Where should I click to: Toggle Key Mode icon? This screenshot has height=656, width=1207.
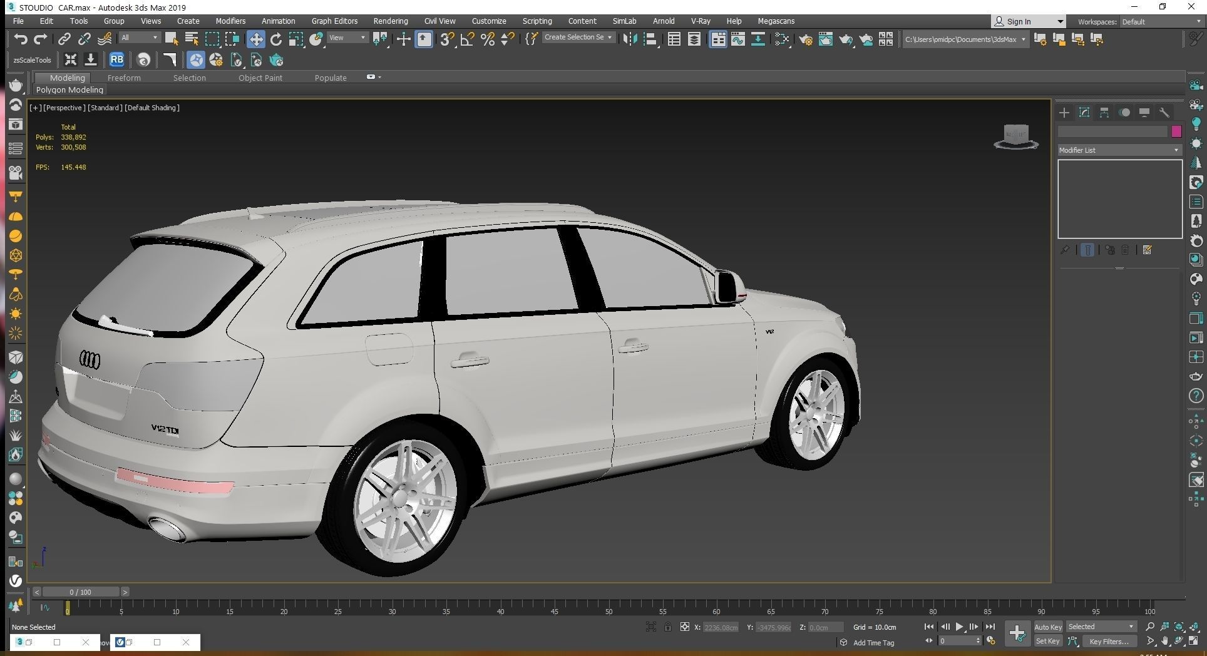point(929,641)
